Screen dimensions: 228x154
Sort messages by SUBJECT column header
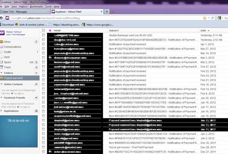tap(114, 31)
